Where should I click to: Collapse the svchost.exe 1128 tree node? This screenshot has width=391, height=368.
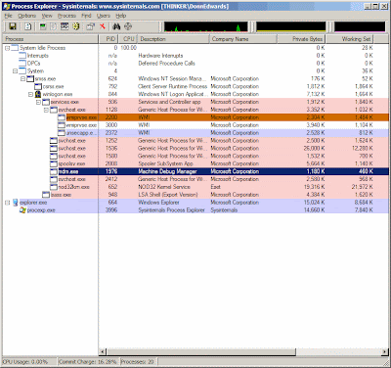click(x=46, y=110)
